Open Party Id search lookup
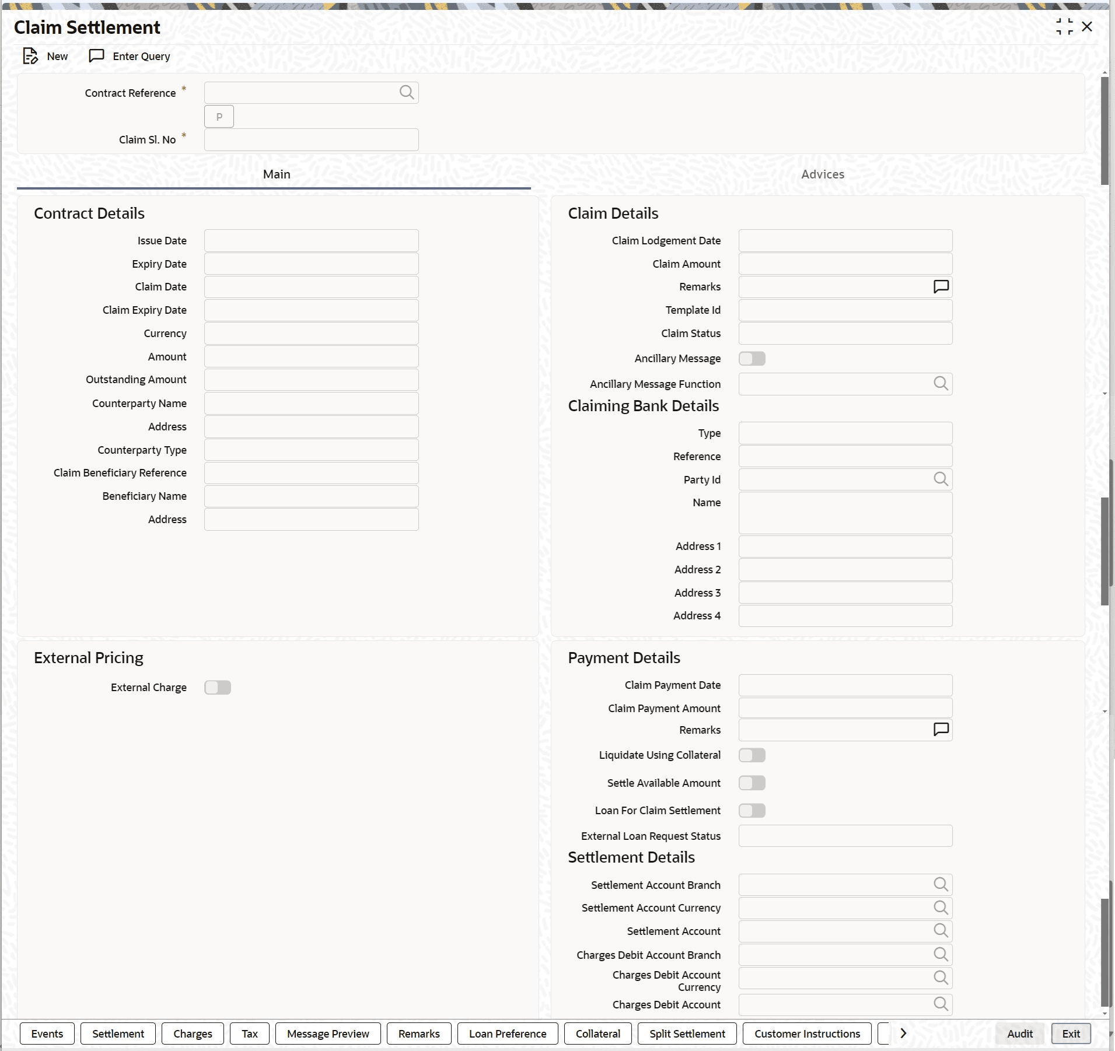 (x=941, y=479)
